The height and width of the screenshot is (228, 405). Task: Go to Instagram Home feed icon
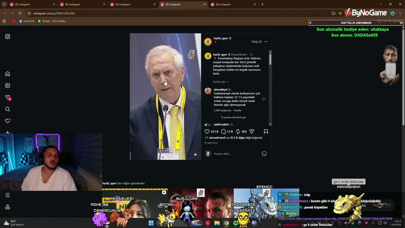click(8, 74)
